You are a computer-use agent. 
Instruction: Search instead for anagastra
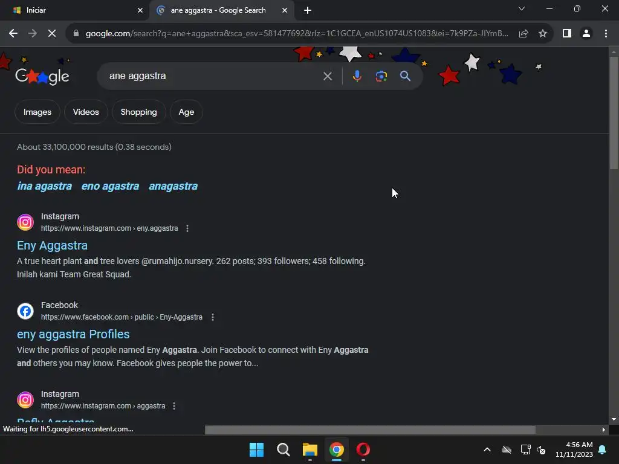(x=173, y=186)
